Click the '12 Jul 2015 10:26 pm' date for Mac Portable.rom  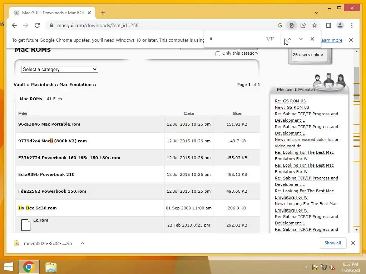tap(189, 124)
